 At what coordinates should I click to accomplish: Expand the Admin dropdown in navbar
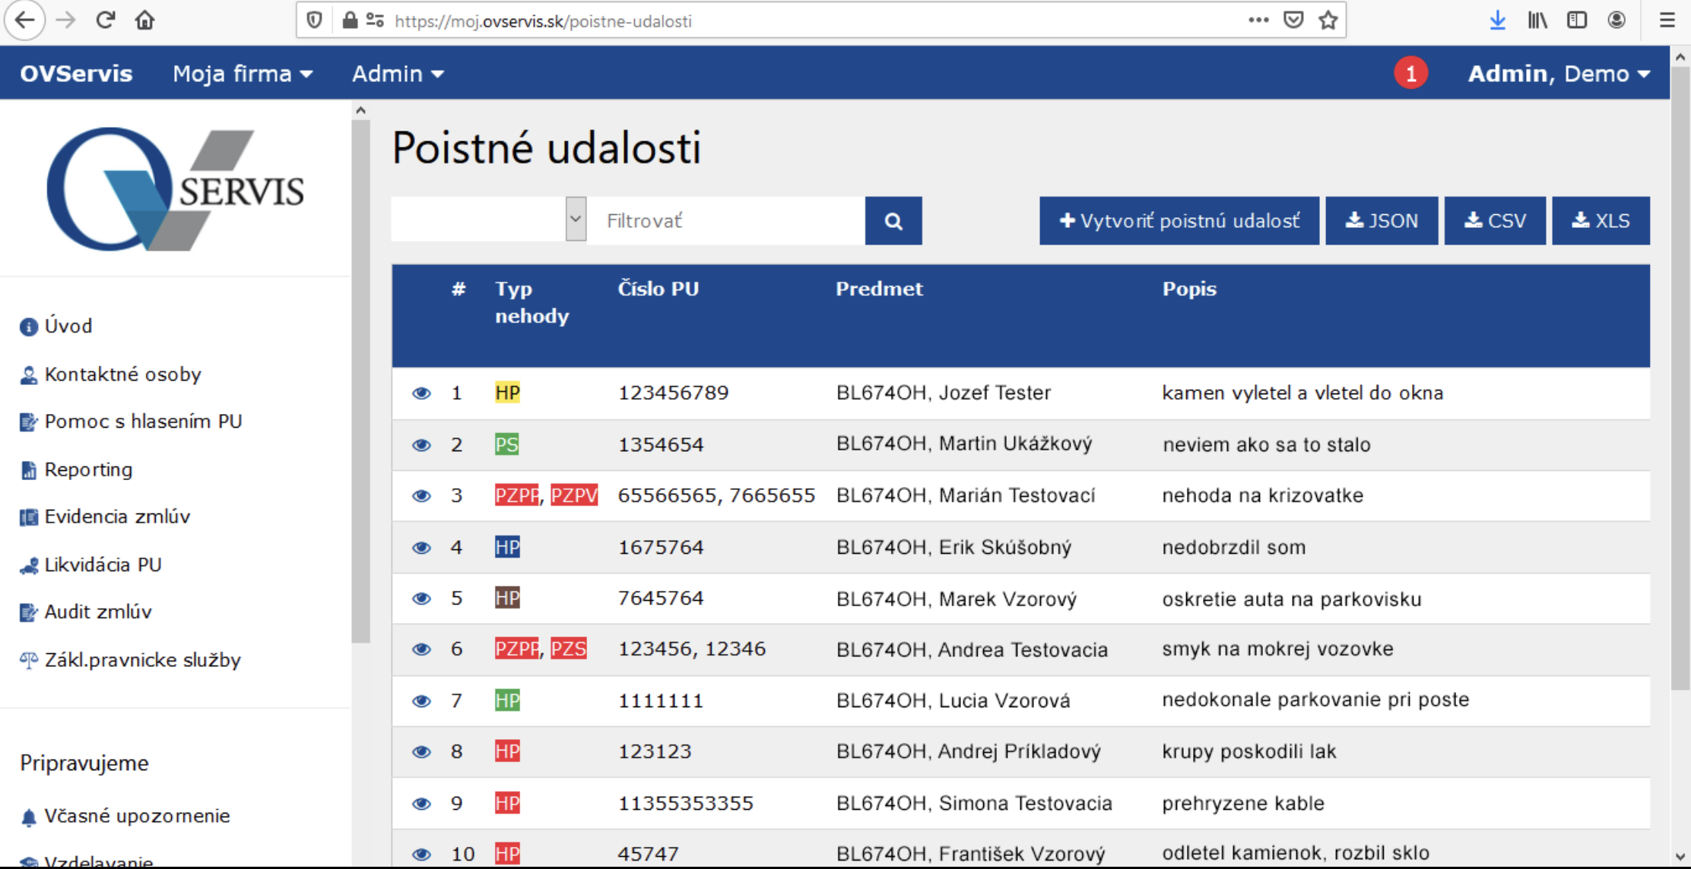coord(398,74)
